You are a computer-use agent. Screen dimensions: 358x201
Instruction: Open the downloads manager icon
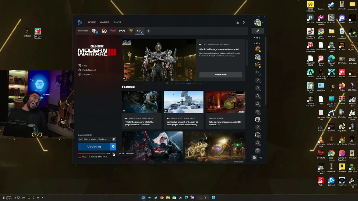click(x=238, y=22)
